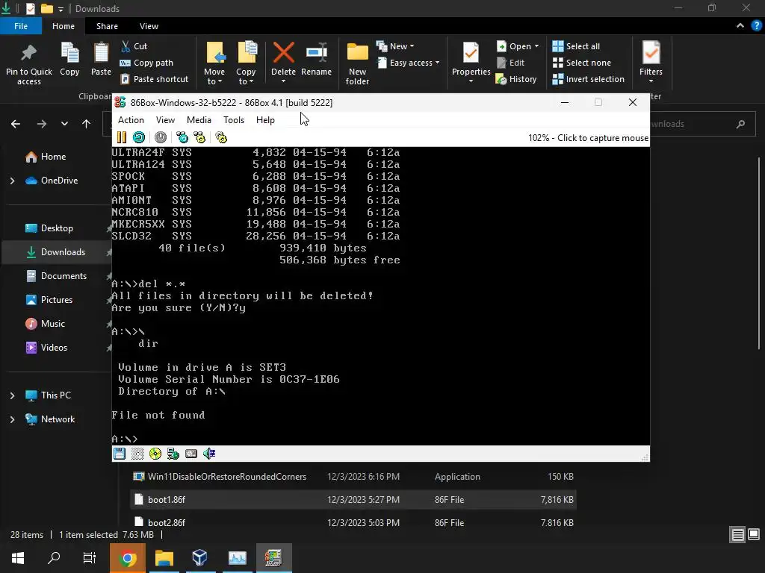The image size is (765, 573).
Task: Click Copy path in ribbon
Action: (146, 63)
